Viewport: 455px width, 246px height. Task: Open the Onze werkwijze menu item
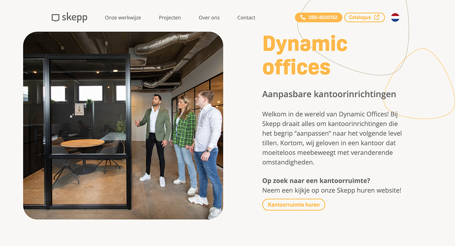click(123, 18)
